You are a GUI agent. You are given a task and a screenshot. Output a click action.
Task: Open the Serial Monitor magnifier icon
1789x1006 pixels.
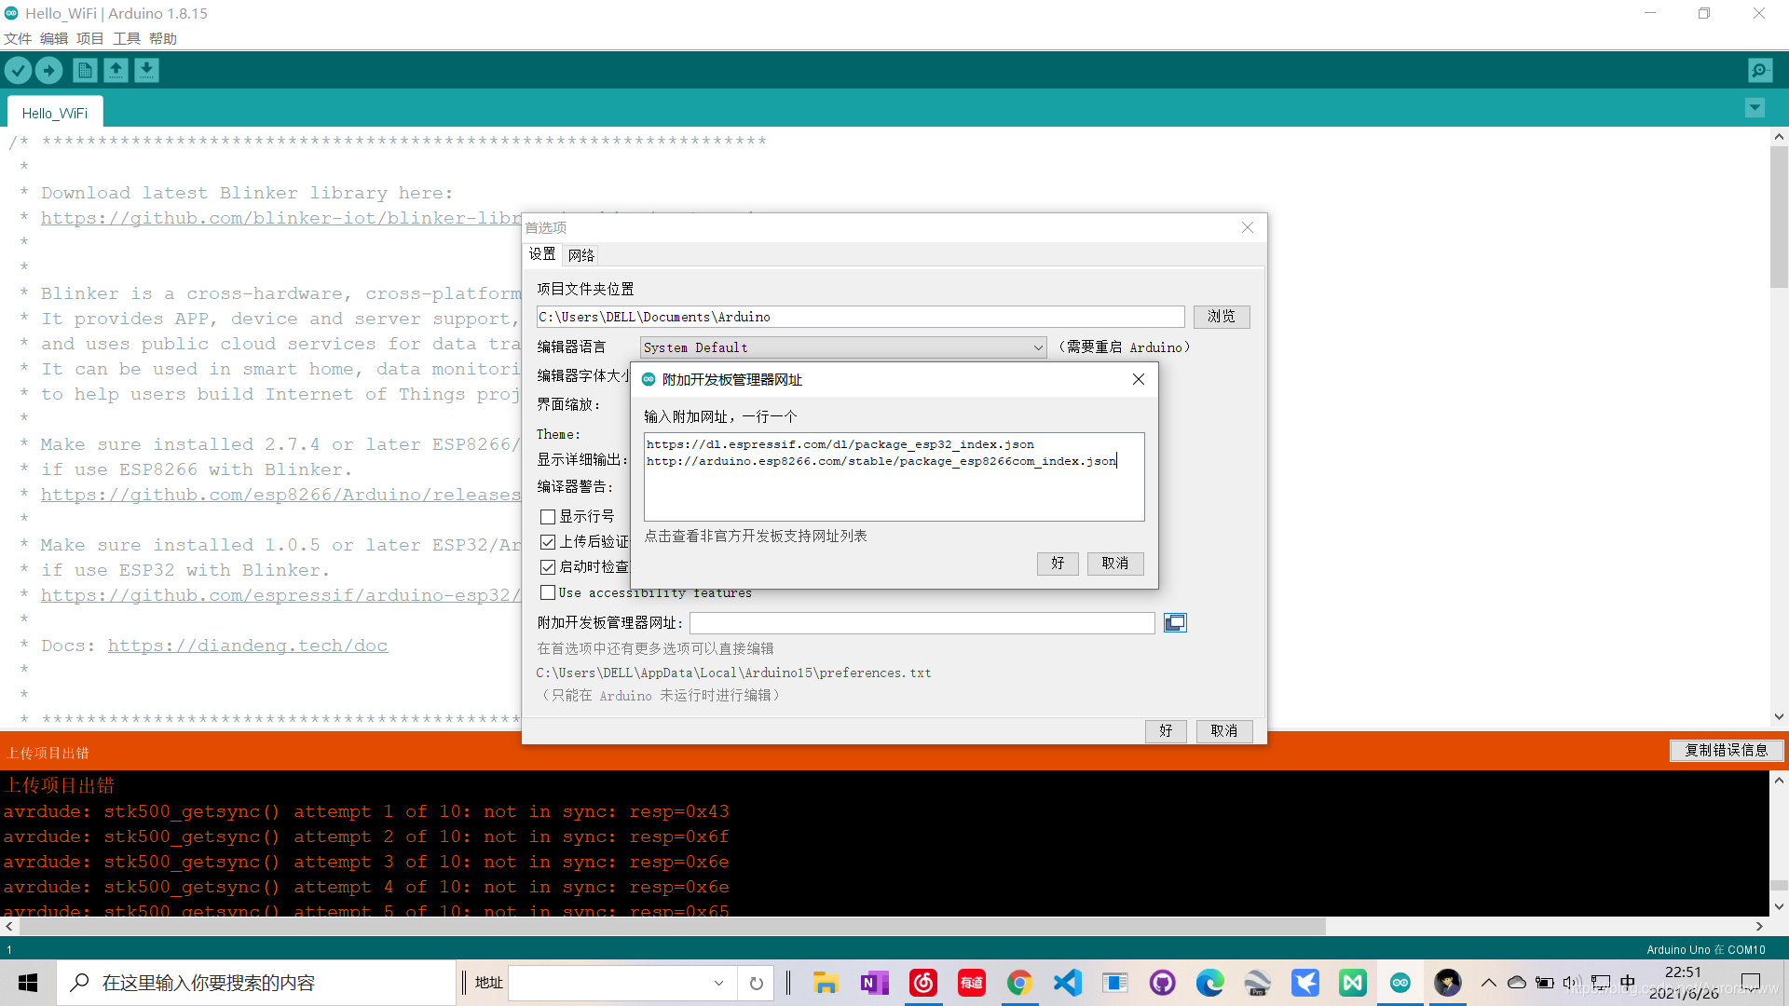(1760, 70)
